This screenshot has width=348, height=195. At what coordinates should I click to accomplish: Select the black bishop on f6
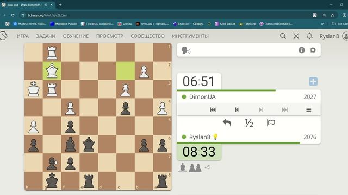pos(70,145)
